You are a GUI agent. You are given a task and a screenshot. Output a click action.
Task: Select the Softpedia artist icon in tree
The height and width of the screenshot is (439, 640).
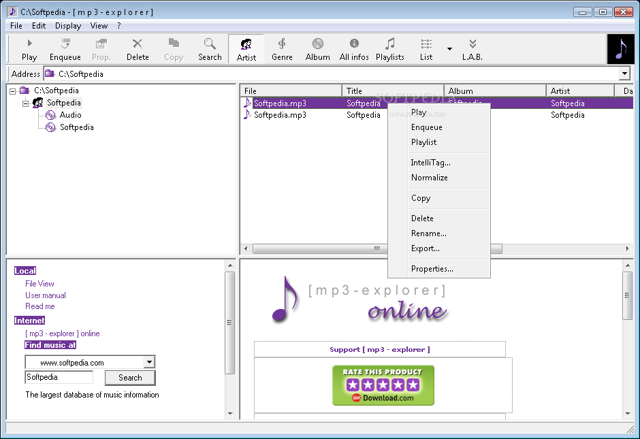(38, 103)
